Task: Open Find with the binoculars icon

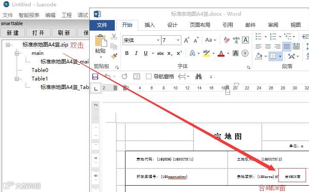Action: point(198,77)
